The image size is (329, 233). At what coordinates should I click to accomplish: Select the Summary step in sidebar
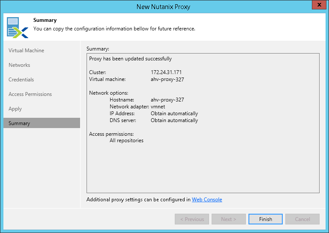(x=42, y=123)
